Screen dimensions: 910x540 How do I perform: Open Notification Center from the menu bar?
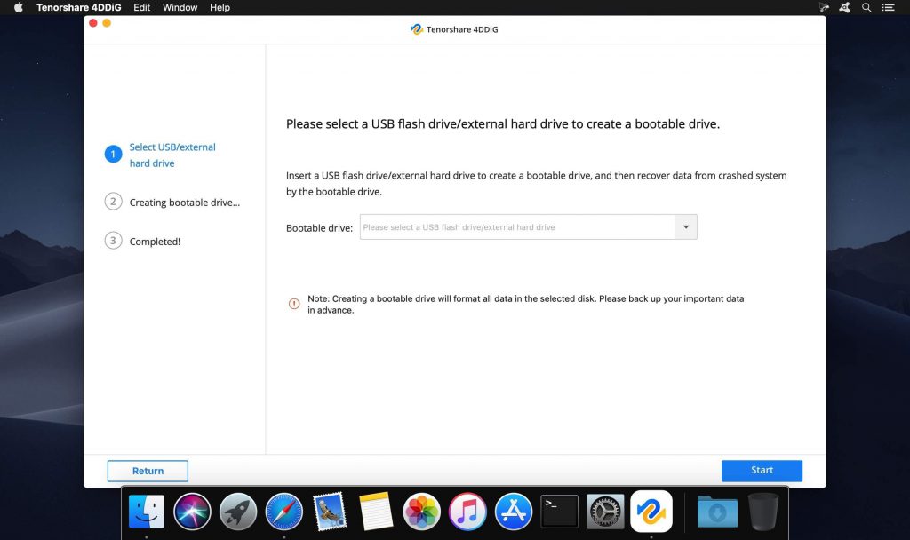[888, 7]
